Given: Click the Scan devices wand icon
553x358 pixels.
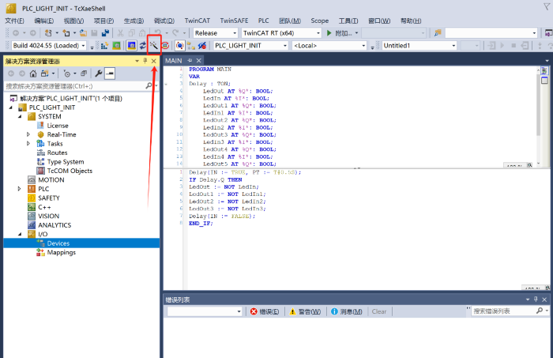Looking at the screenshot, I should click(154, 45).
